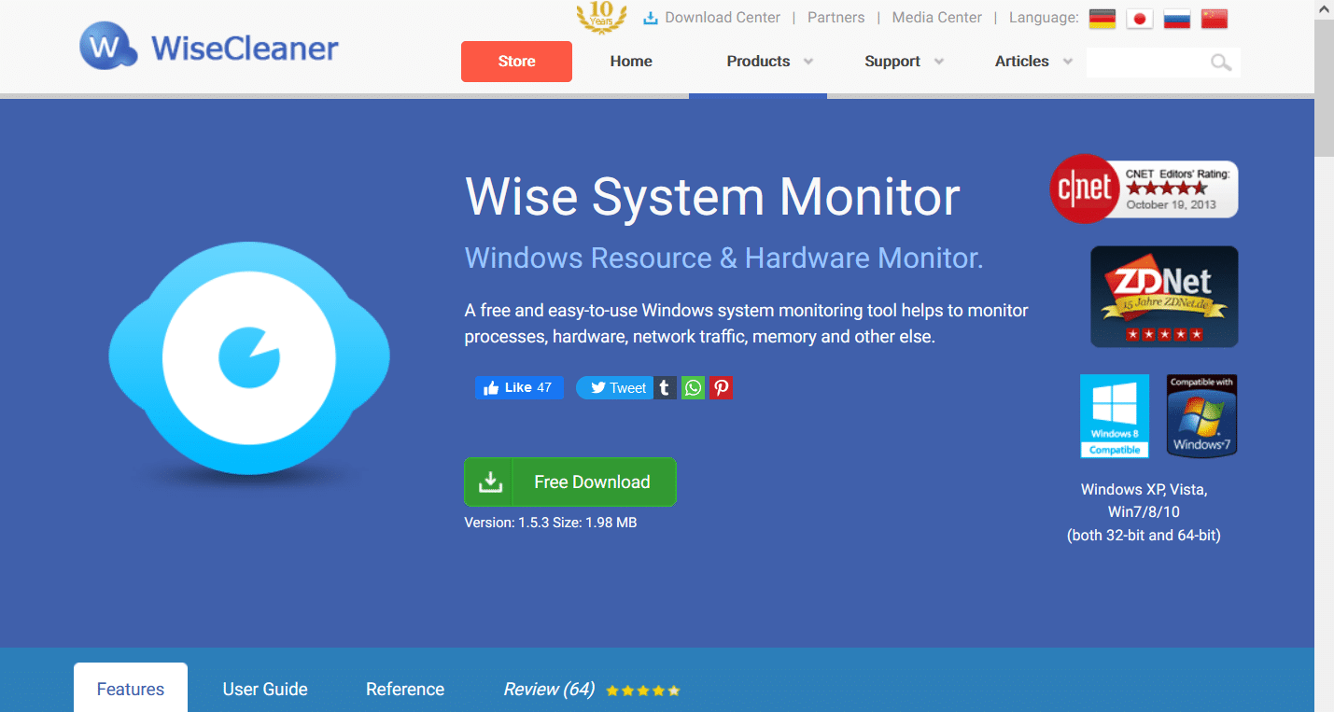Screen dimensions: 1334x712
Task: Pin on Pinterest icon
Action: [x=721, y=388]
